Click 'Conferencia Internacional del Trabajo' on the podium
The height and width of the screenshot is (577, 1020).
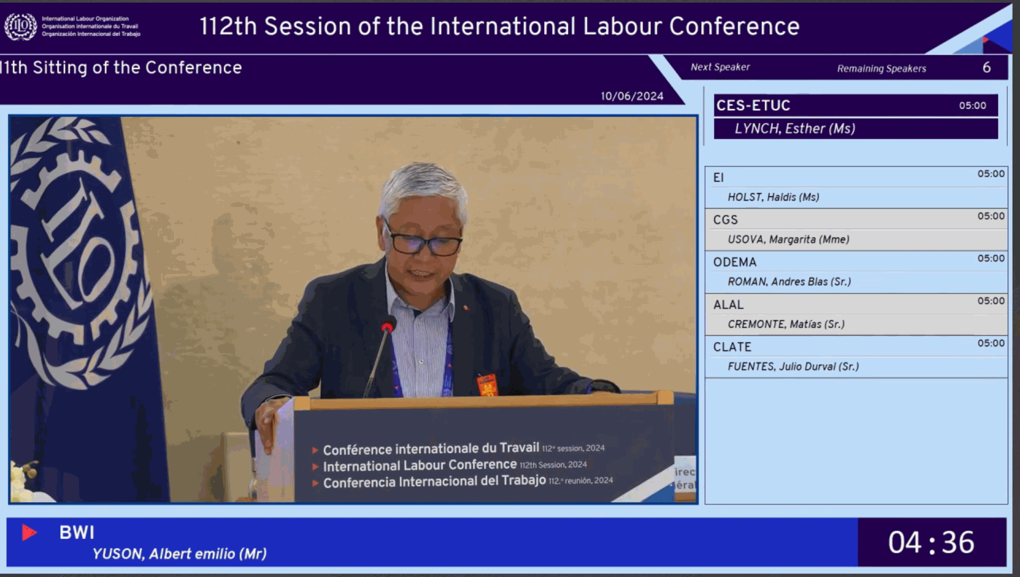[x=435, y=481]
